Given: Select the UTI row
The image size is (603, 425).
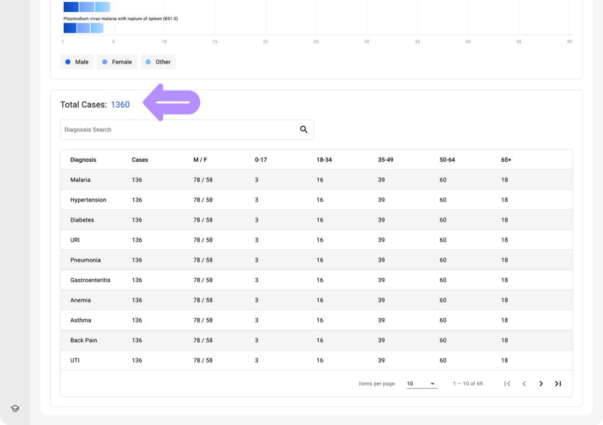Looking at the screenshot, I should 316,360.
